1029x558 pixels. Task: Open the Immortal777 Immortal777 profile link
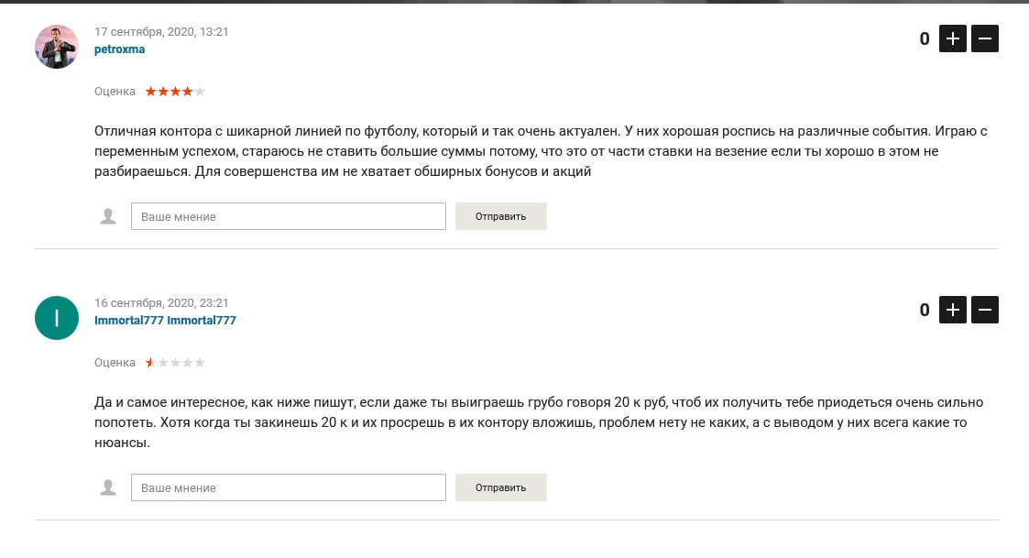coord(165,321)
